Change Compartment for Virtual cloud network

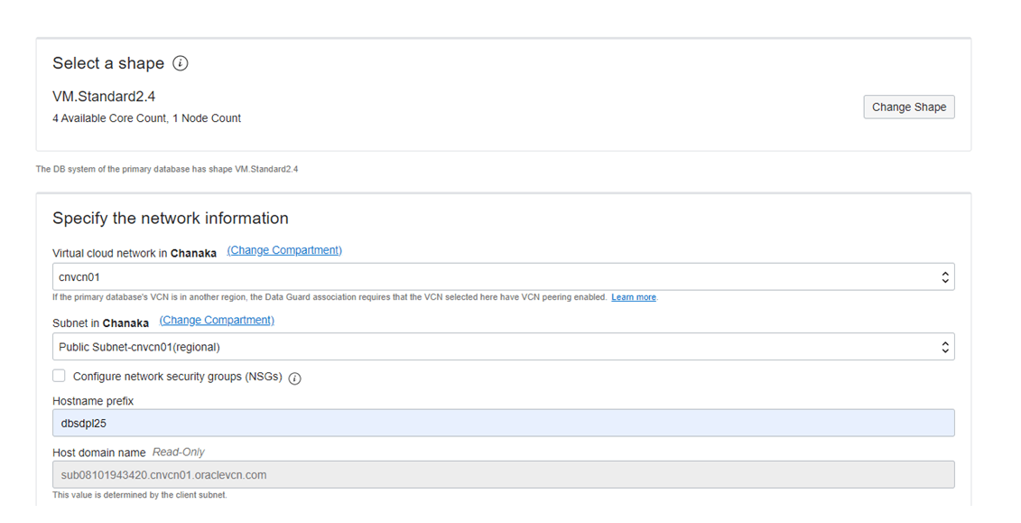click(x=284, y=250)
